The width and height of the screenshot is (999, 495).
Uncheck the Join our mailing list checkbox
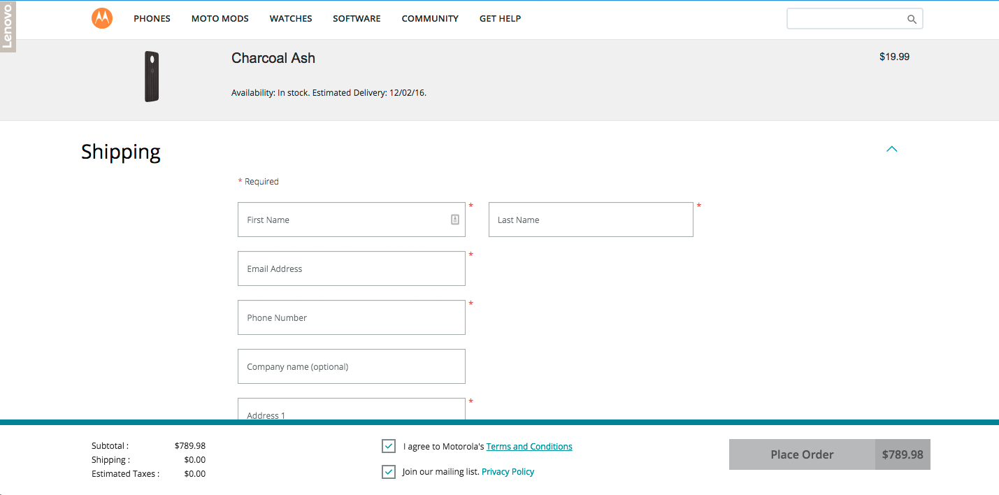pyautogui.click(x=389, y=472)
